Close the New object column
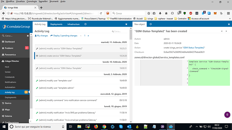This screenshot has width=232, height=130. 229,24
